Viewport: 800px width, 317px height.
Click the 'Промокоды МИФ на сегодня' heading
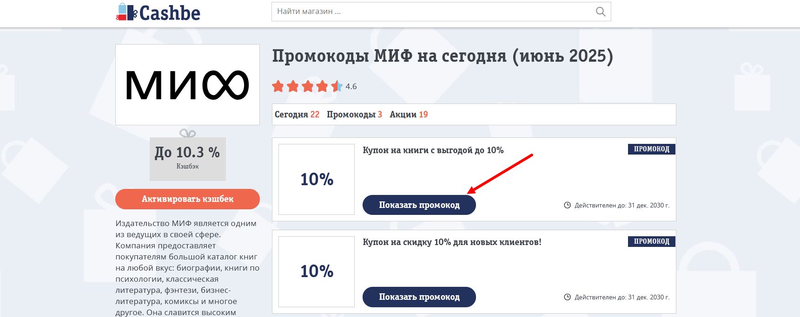(443, 56)
